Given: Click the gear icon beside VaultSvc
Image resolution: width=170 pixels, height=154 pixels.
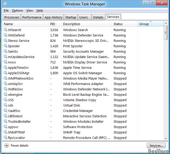Looking at the screenshot, I should 5,111.
